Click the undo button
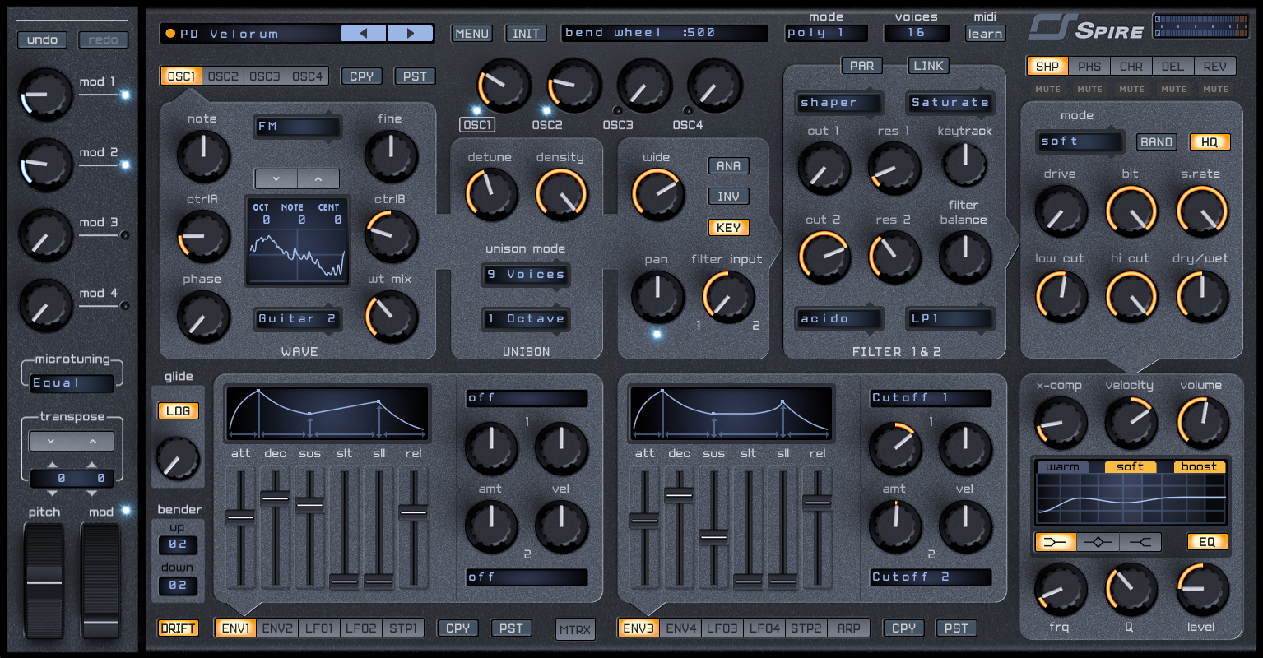Image resolution: width=1263 pixels, height=658 pixels. [42, 39]
